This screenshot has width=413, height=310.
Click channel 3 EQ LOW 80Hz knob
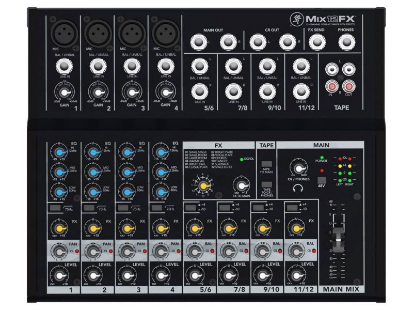pyautogui.click(x=127, y=192)
